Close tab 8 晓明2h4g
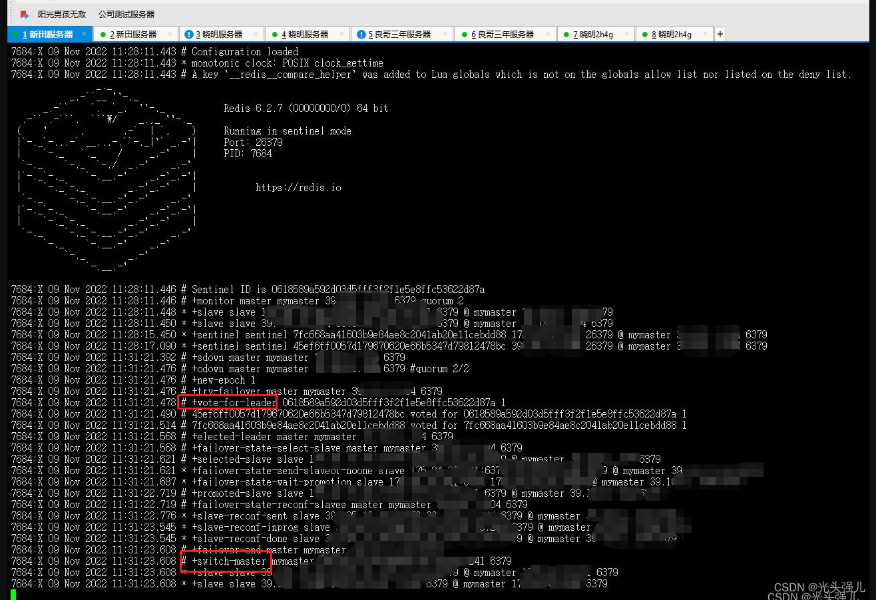Screen dimensions: 876x600 coord(706,33)
